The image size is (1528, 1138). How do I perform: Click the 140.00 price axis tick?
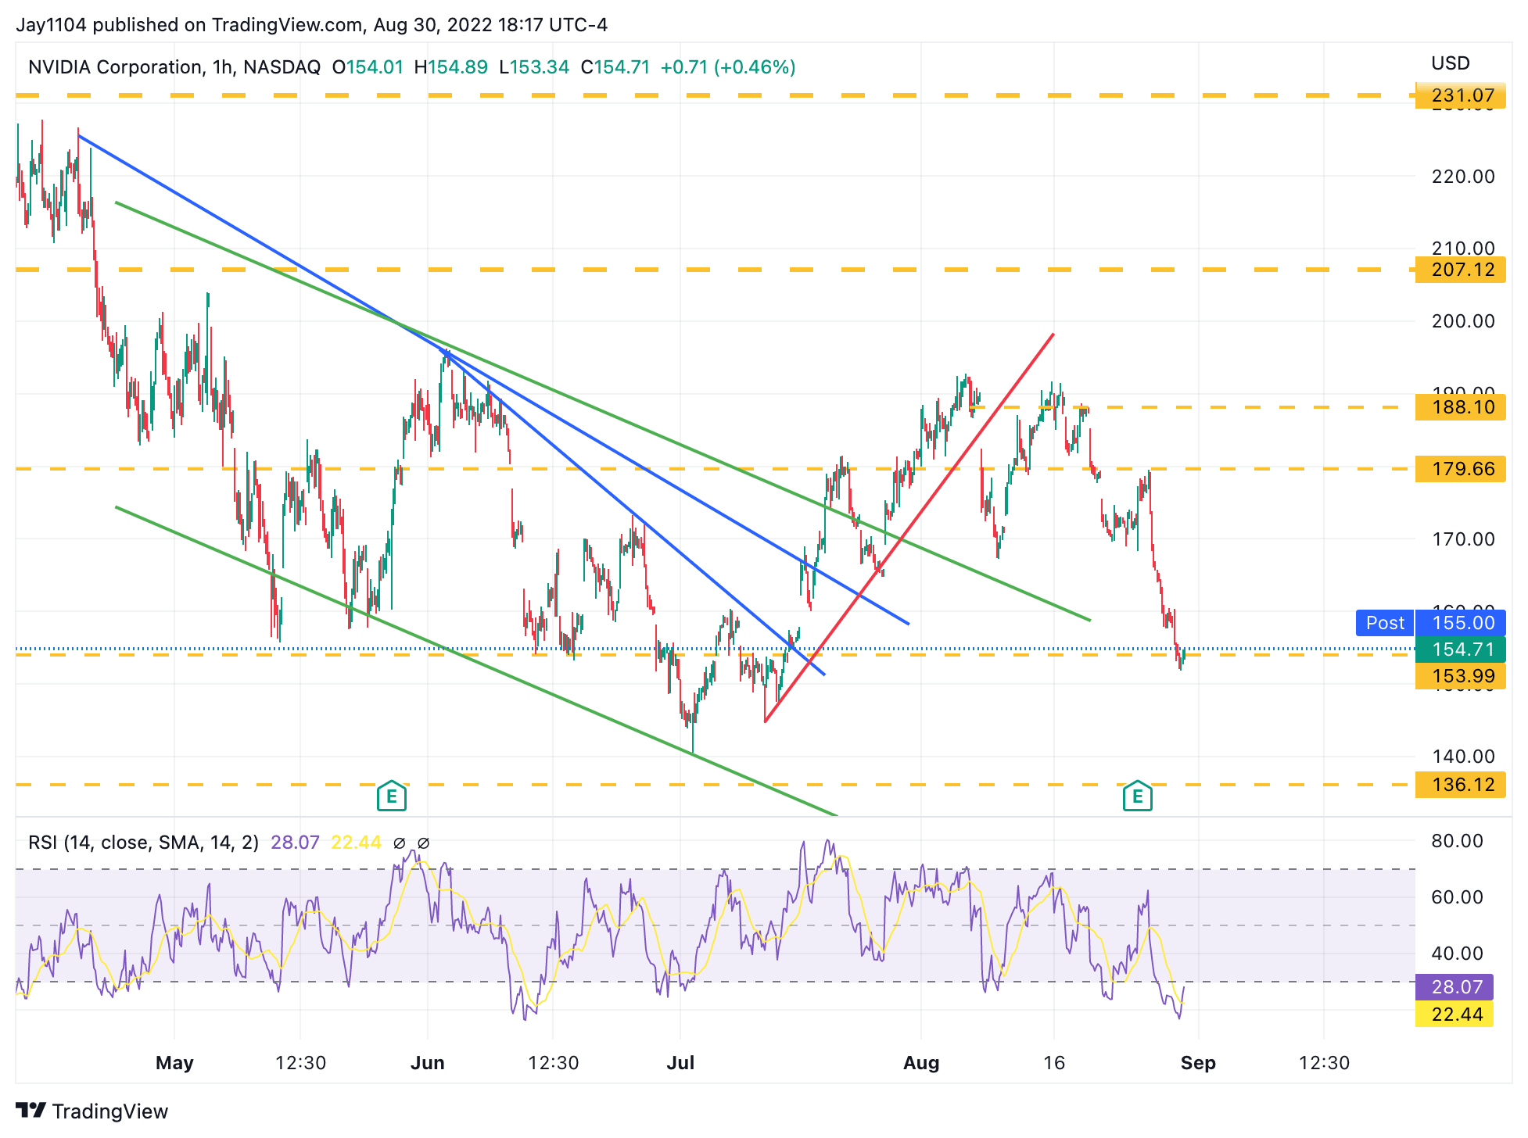point(1463,757)
